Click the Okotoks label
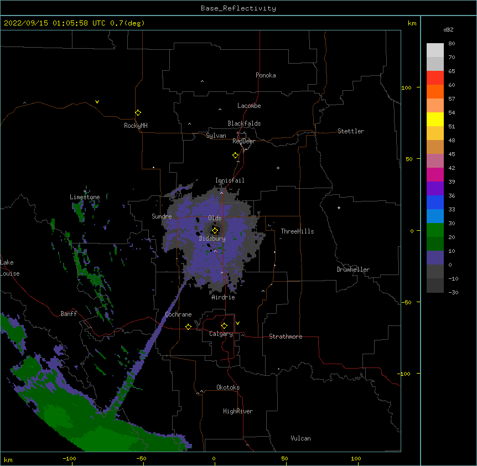This screenshot has height=466, width=477. coord(228,387)
